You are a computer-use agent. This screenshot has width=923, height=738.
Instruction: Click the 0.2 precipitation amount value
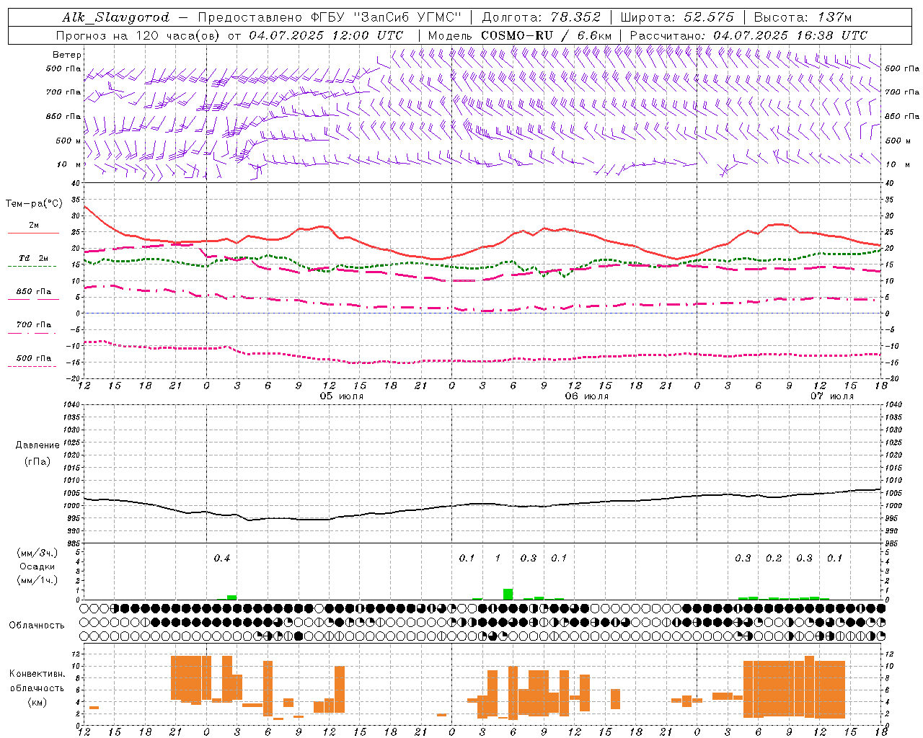(774, 559)
